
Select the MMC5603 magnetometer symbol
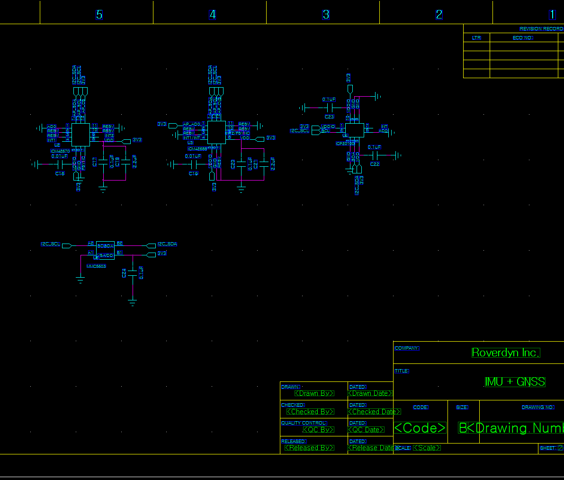click(x=105, y=250)
